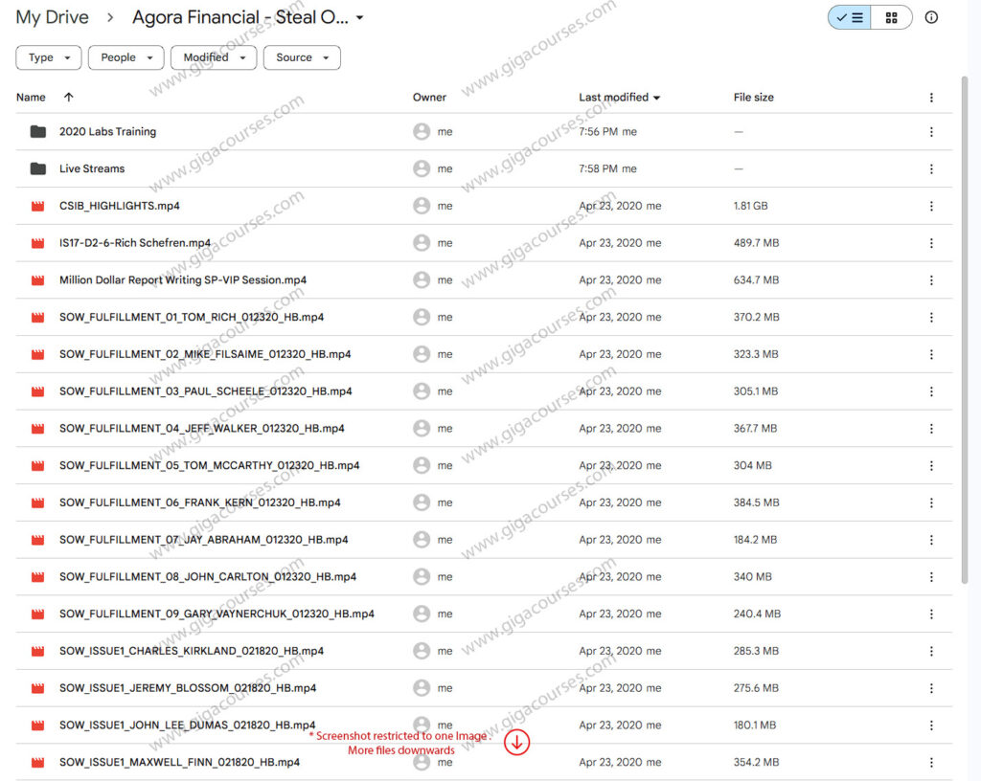981x781 pixels.
Task: Open SOW_FULFILLMENT_04_JEFF_WALKER_012320_HB.mp4 file
Action: (201, 429)
